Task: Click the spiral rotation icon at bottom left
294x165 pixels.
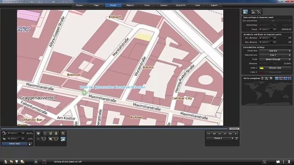Action: 4,133
